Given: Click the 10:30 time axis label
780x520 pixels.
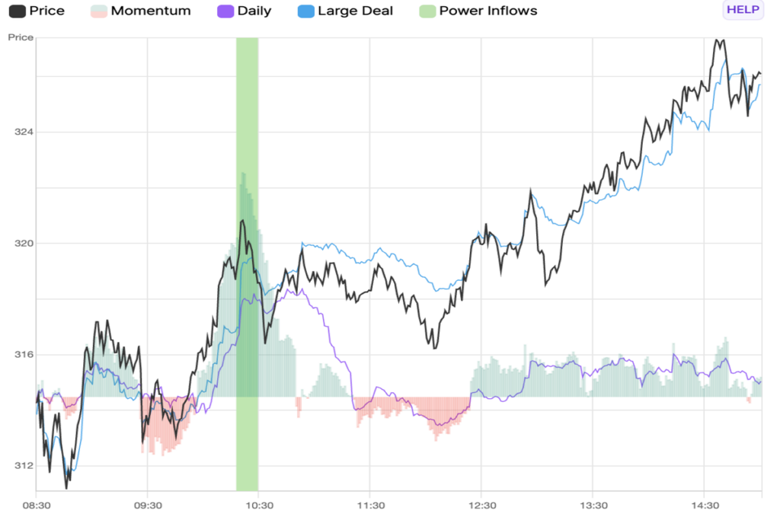Looking at the screenshot, I should pos(260,506).
